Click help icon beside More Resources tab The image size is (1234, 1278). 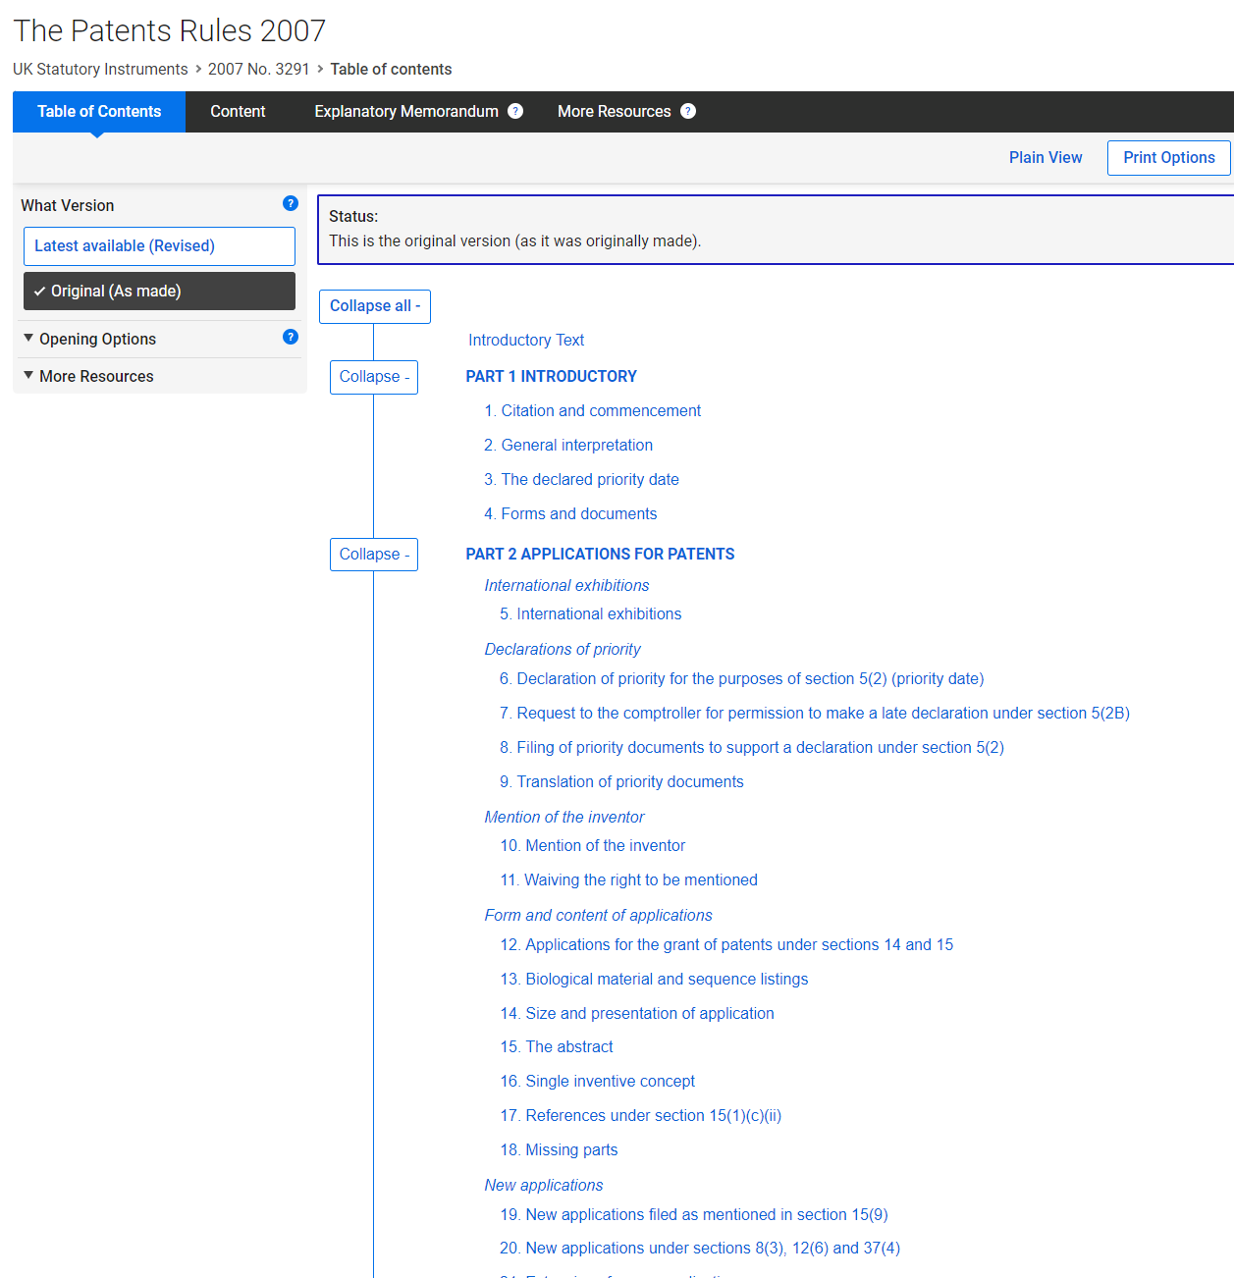(688, 111)
